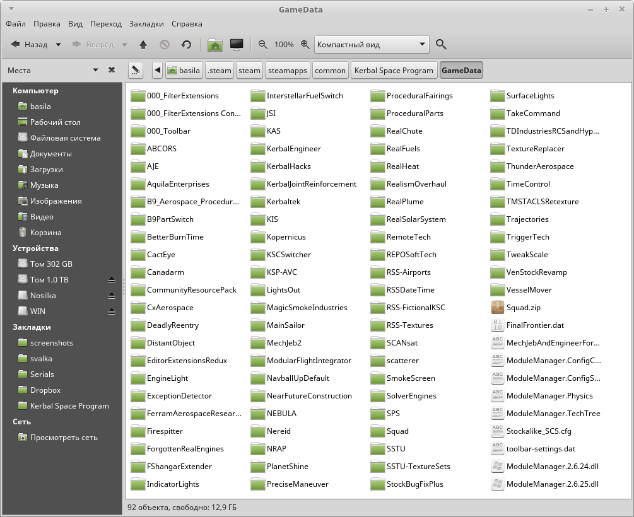Open the window menu arrow in the title bar
Viewport: 634px width, 517px height.
click(x=11, y=8)
